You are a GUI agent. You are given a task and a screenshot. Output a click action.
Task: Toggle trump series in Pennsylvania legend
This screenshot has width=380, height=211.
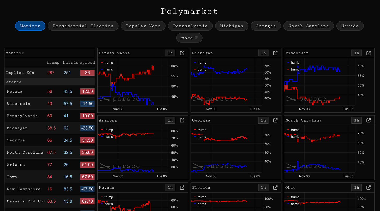pyautogui.click(x=107, y=63)
